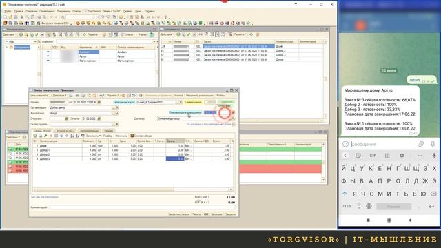Open the Справочники menu
441x248 pixels.
point(47,11)
